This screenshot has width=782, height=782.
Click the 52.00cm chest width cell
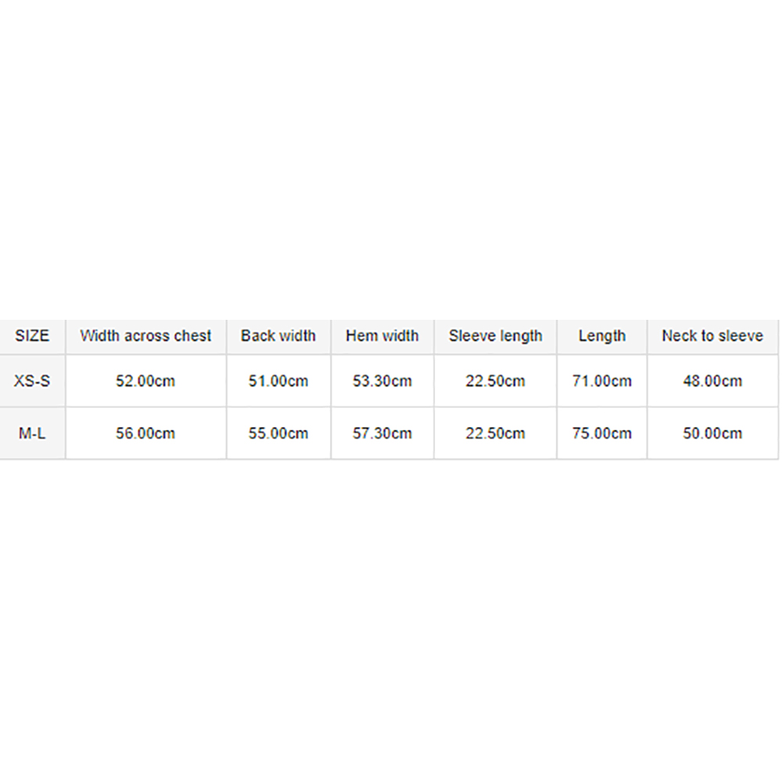point(145,381)
